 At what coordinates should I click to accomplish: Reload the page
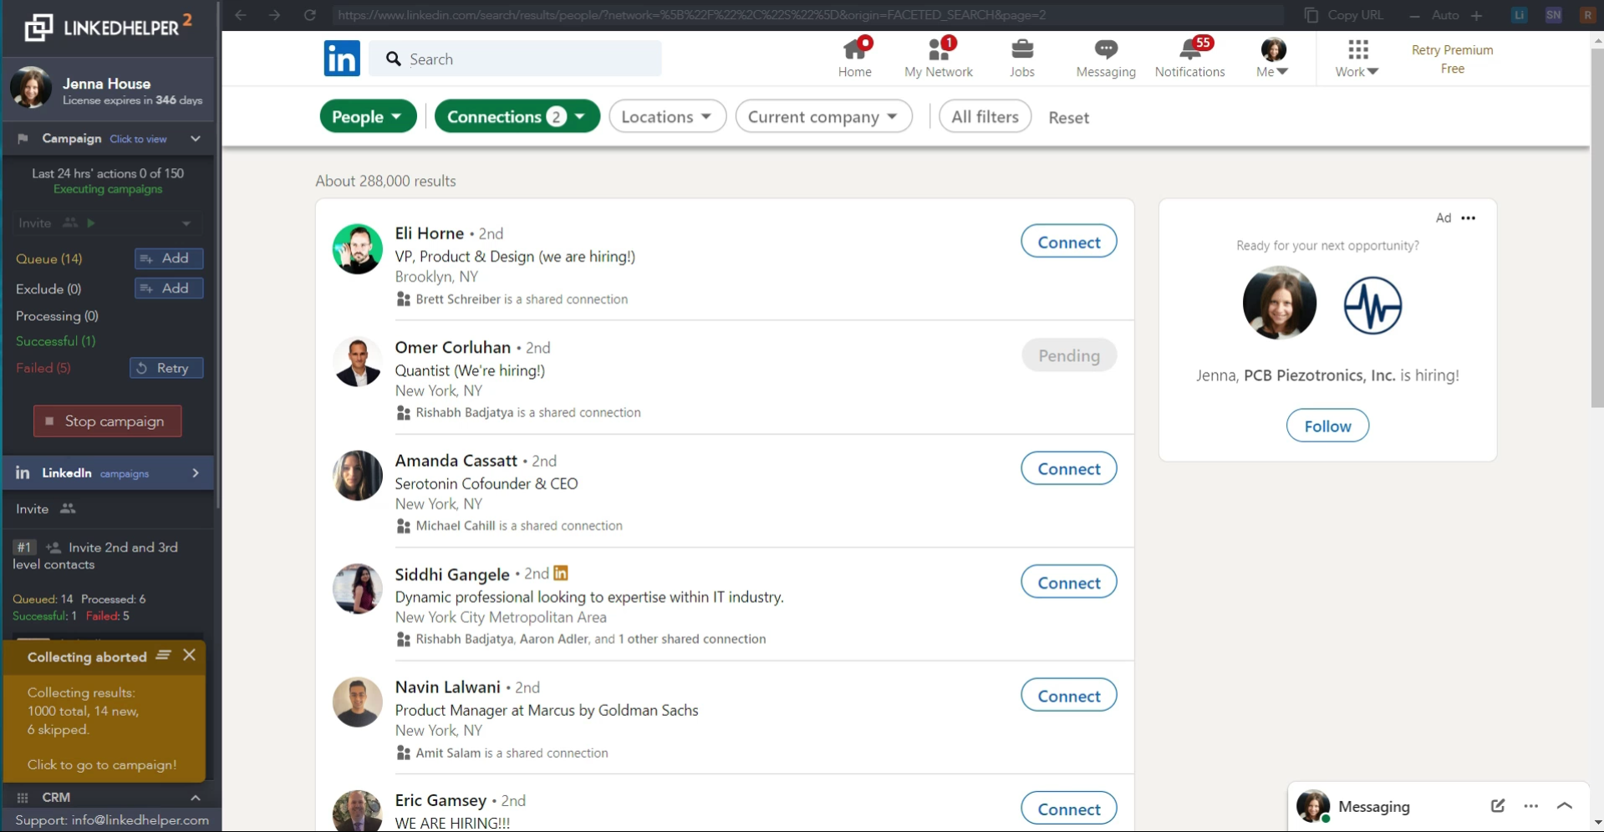pyautogui.click(x=309, y=15)
